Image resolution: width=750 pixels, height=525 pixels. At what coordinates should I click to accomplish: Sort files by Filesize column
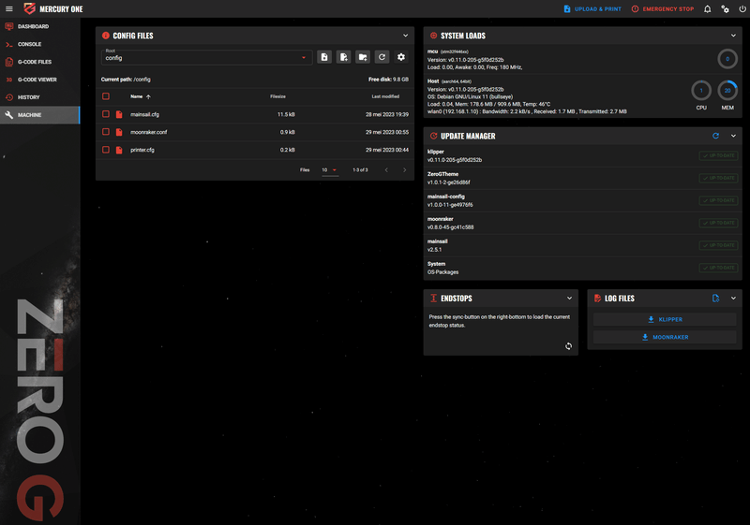tap(277, 96)
